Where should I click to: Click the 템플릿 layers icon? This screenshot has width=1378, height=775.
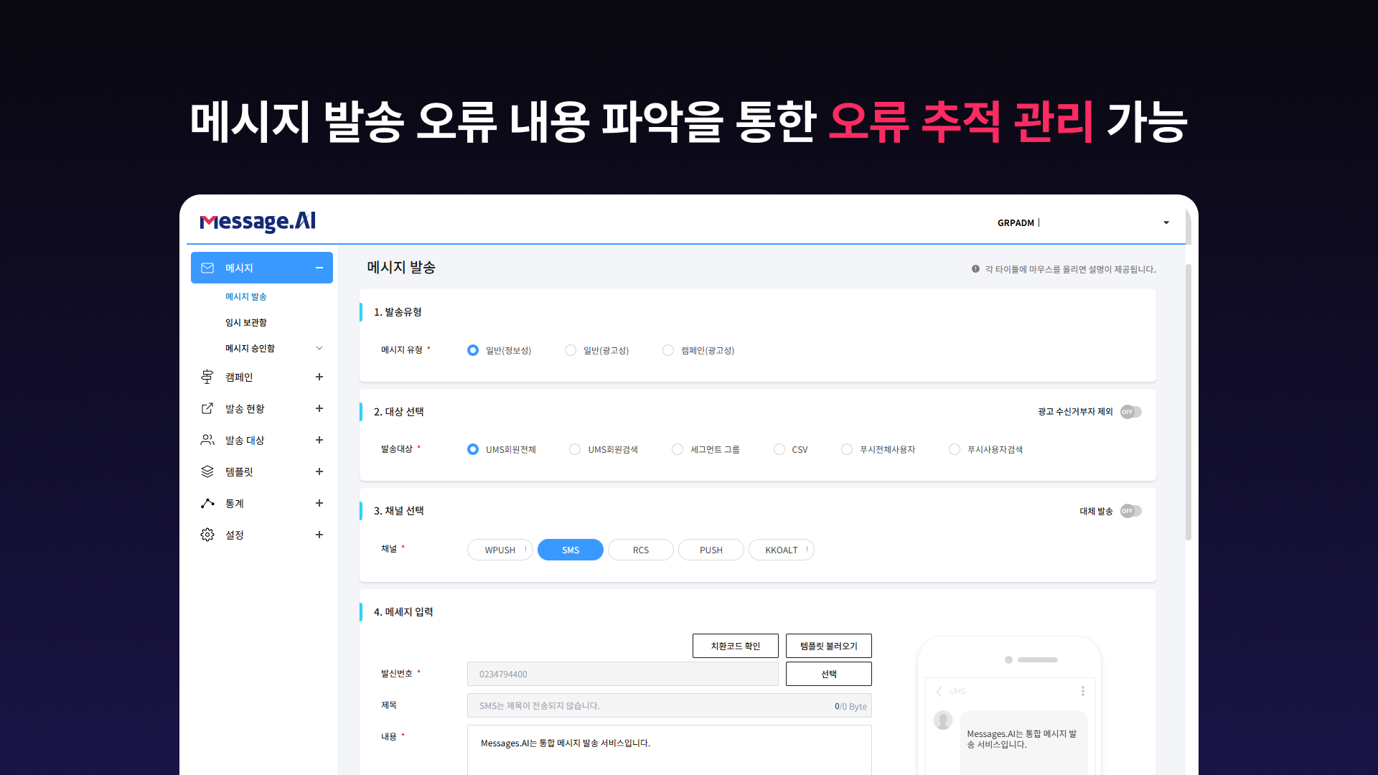[207, 471]
